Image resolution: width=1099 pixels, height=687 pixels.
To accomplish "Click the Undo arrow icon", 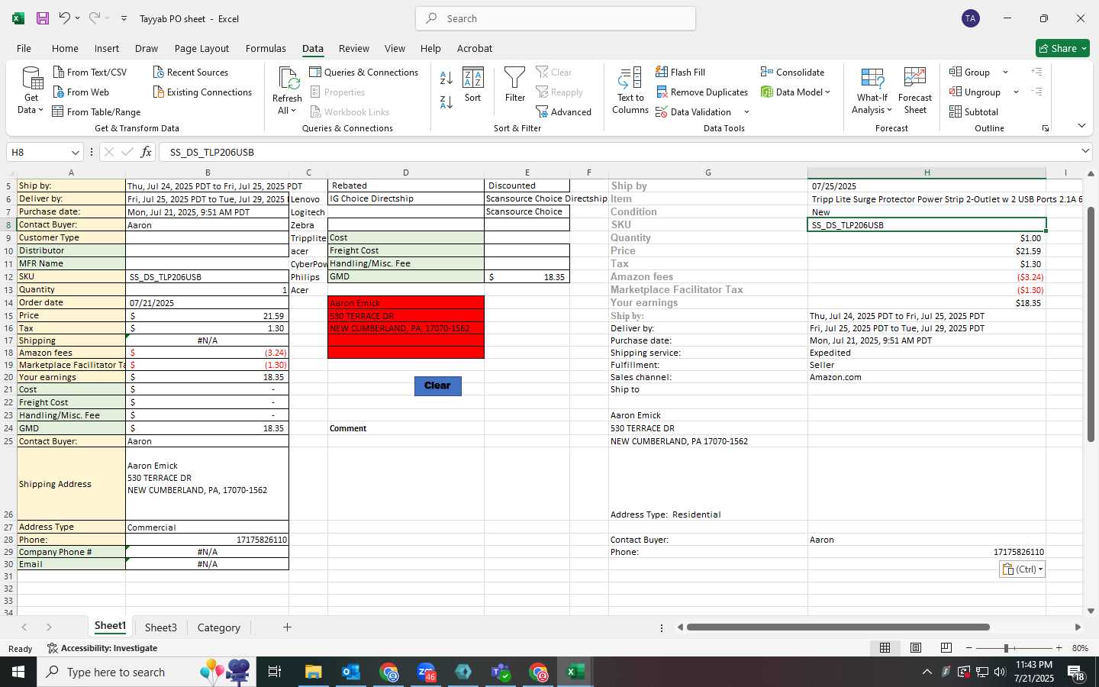I will coord(65,18).
